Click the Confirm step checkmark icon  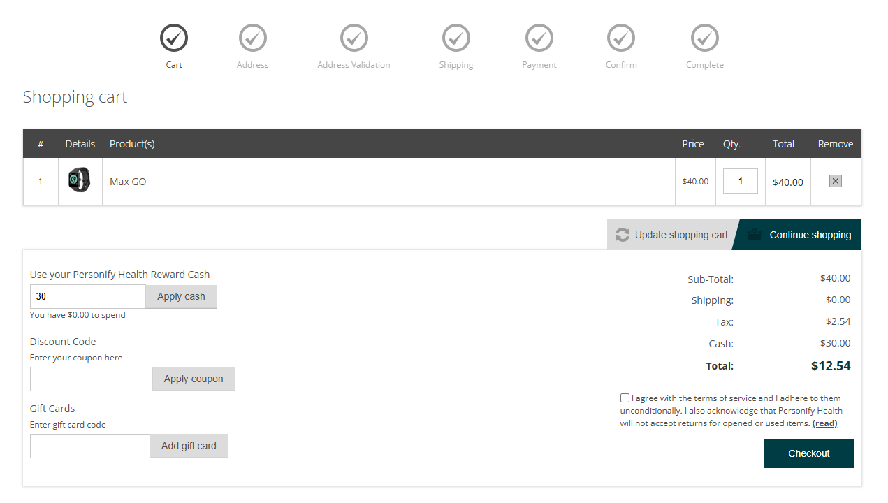[x=621, y=38]
